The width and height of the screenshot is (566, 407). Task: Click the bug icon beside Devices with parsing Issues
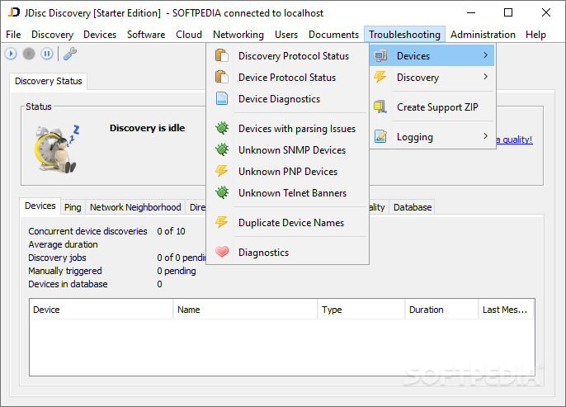tap(222, 128)
